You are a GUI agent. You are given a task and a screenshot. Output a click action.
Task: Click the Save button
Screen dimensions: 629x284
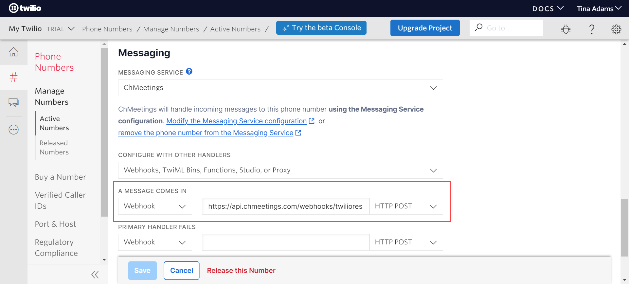[x=142, y=271]
